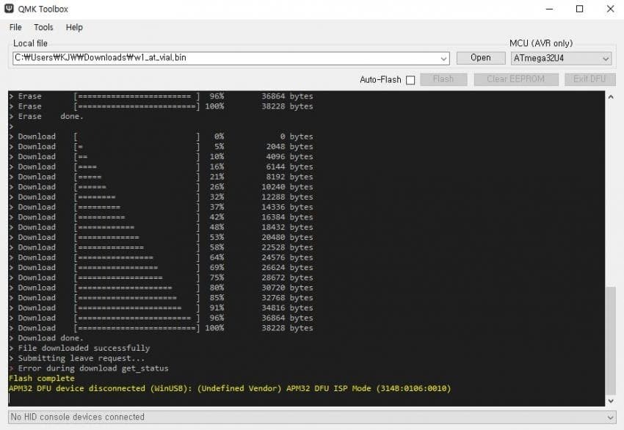
Task: Open the File menu
Action: point(15,27)
